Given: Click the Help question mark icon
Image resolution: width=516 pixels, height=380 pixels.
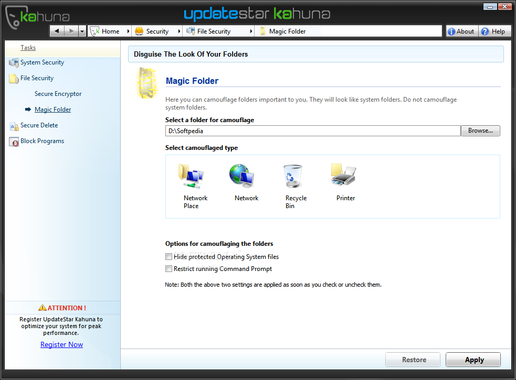Looking at the screenshot, I should 485,31.
